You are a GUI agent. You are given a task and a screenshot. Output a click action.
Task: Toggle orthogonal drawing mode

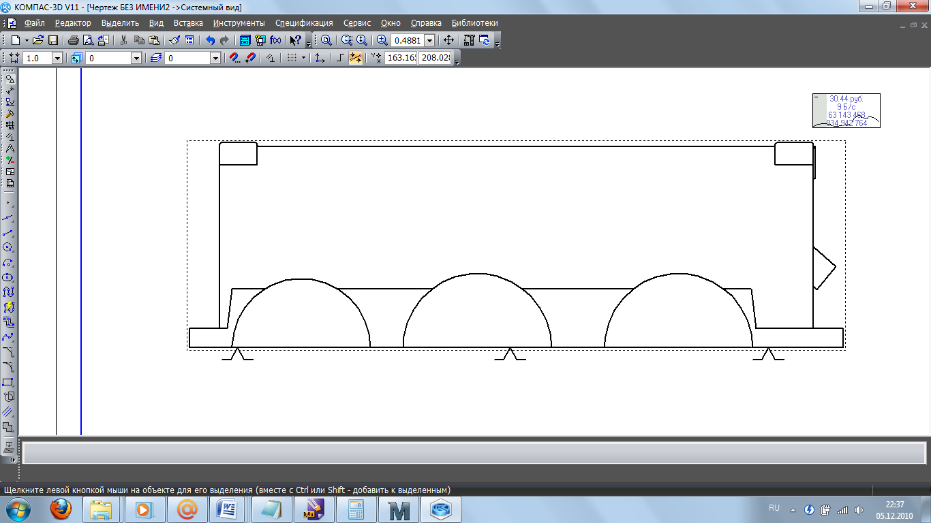[341, 59]
